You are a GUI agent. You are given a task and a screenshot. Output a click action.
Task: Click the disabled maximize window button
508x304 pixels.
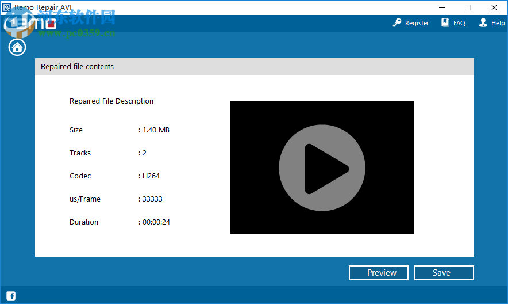[468, 7]
